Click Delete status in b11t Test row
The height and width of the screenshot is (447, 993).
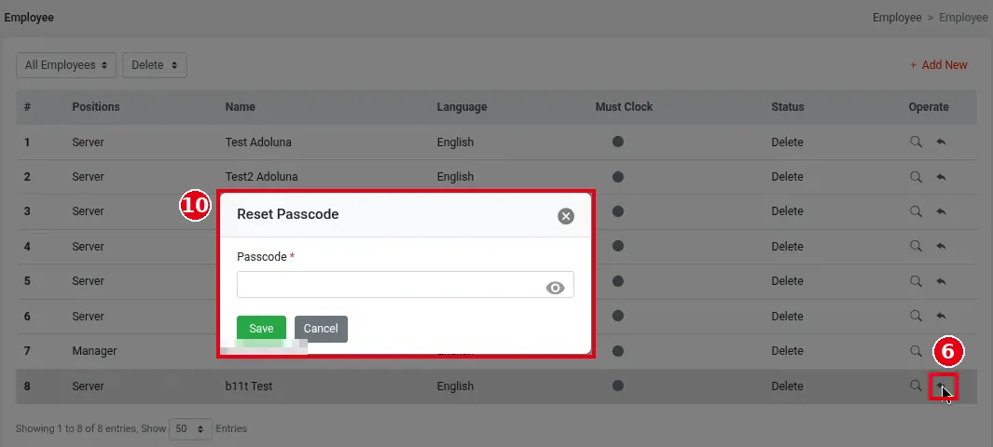(x=787, y=386)
